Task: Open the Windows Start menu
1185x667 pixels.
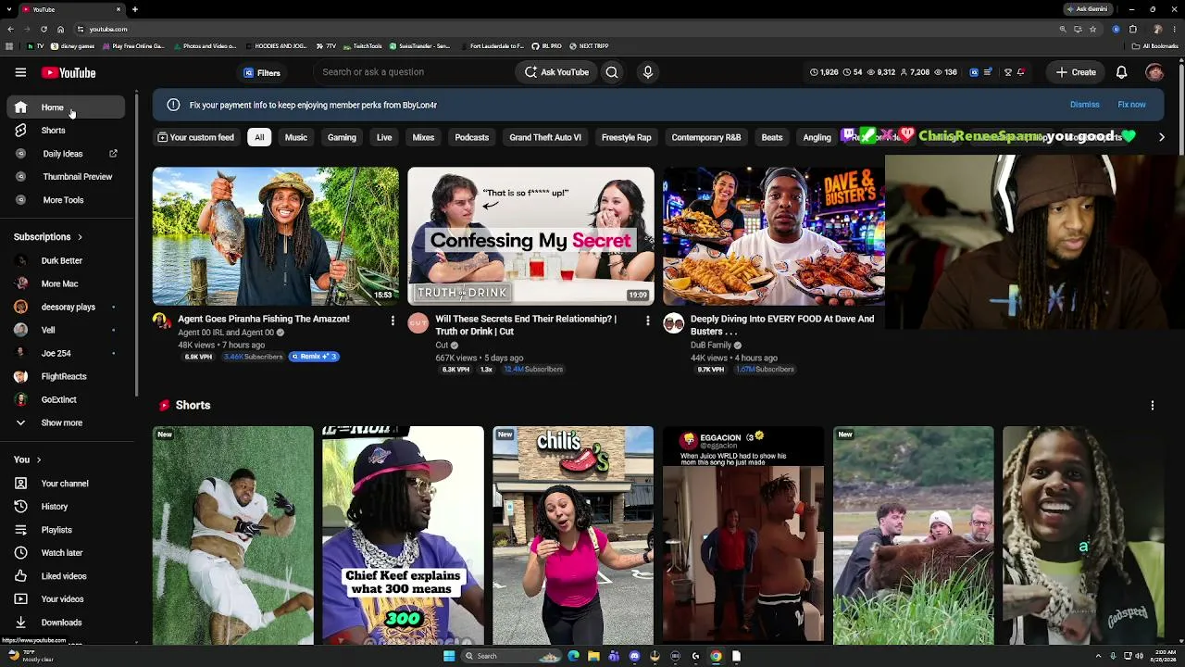Action: point(449,656)
